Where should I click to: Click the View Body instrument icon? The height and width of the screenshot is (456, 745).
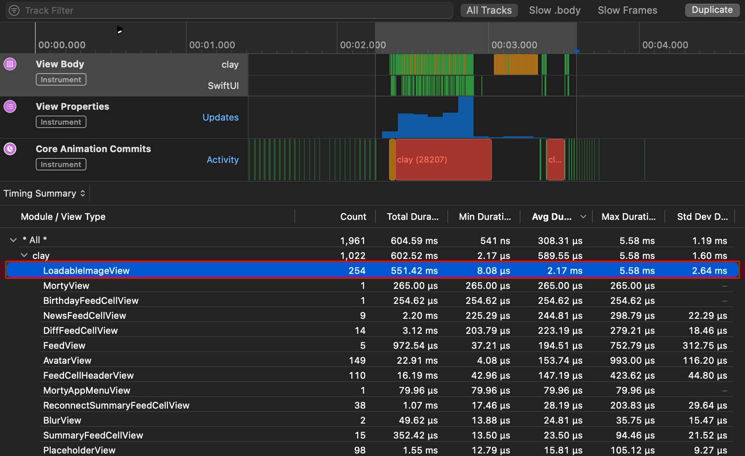pyautogui.click(x=10, y=64)
